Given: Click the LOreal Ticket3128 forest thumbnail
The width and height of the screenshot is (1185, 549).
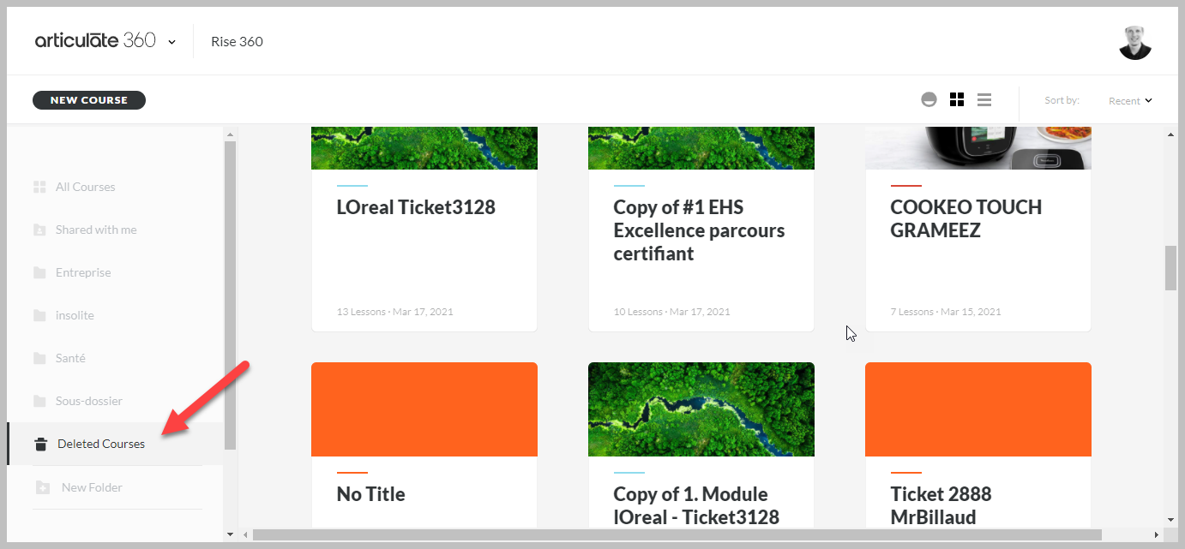Looking at the screenshot, I should click(424, 148).
